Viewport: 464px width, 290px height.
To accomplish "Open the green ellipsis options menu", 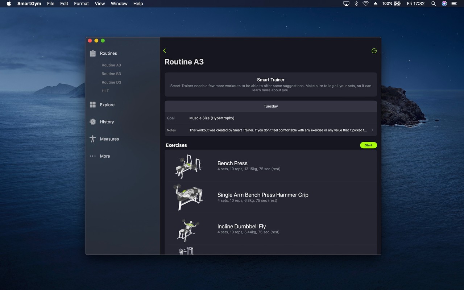I will (374, 51).
